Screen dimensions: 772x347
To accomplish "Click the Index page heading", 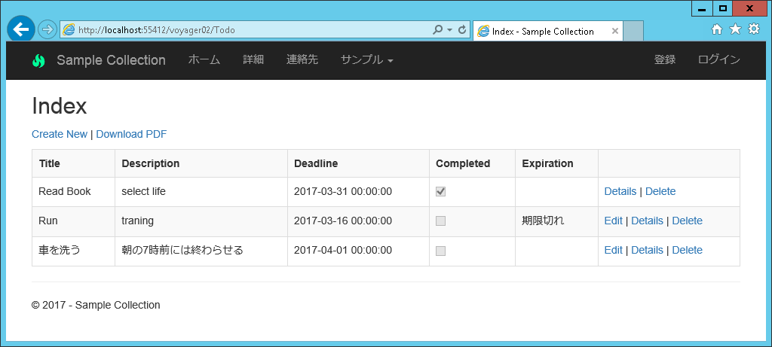I will click(59, 106).
